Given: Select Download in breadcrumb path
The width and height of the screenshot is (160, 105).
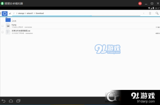Looking at the screenshot, I should [x=40, y=13].
